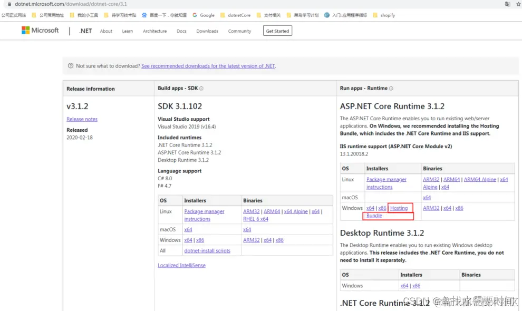Bookmark this page with the star icon
Viewport: 522px width, 311px height.
click(518, 4)
